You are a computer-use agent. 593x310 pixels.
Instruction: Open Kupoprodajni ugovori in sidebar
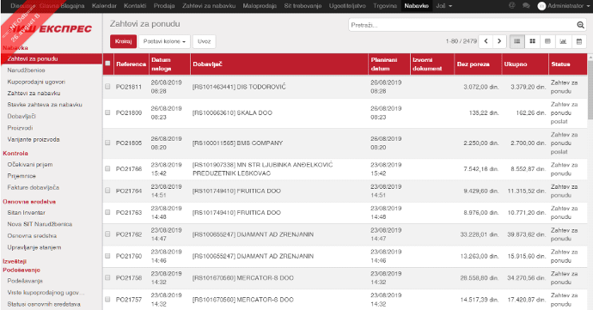36,82
